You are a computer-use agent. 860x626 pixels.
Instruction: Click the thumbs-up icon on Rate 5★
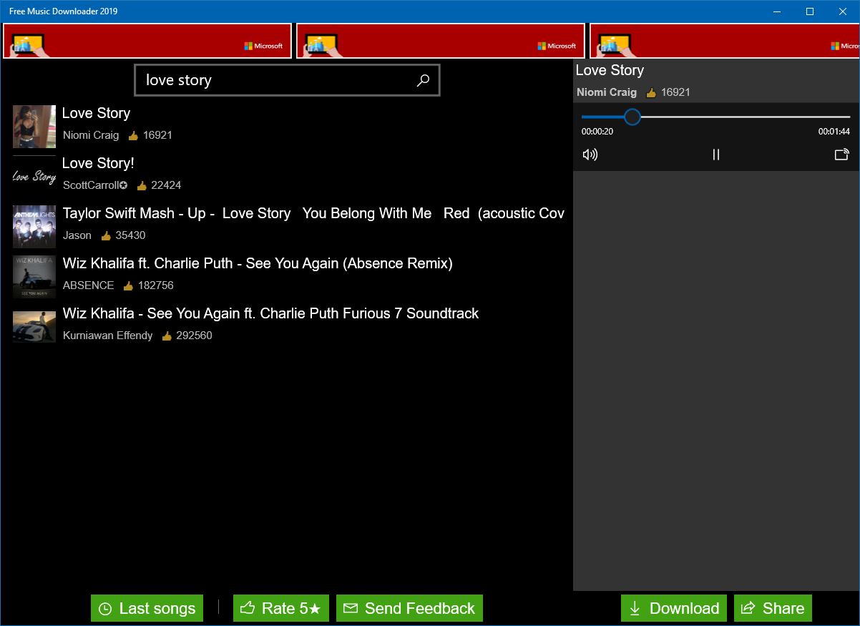(248, 608)
